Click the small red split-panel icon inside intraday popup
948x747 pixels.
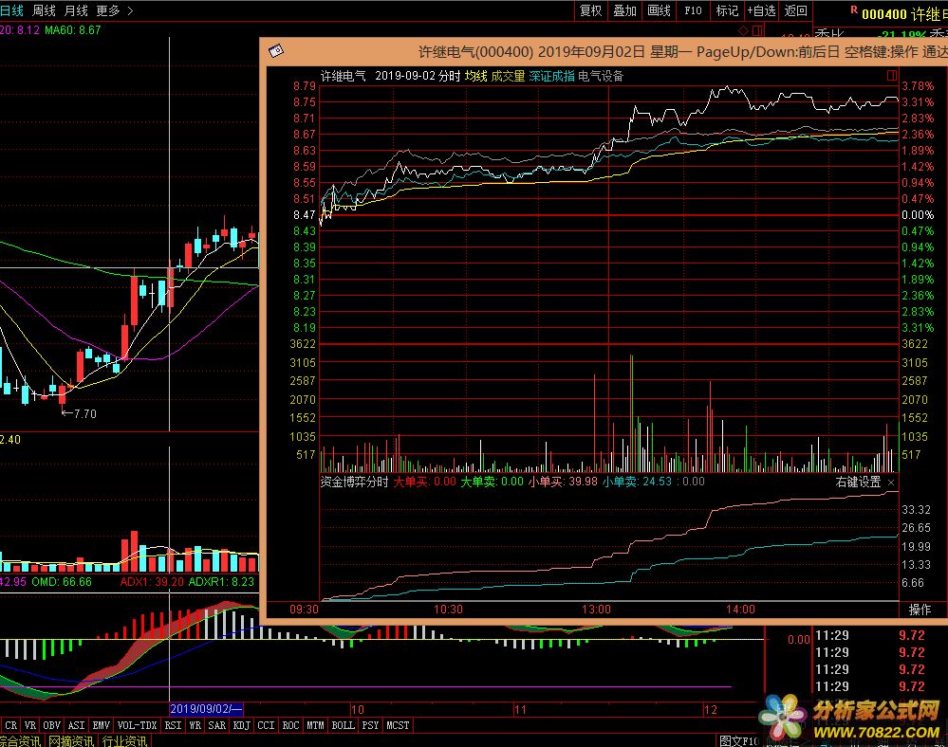click(891, 75)
